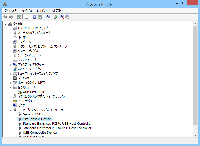Screen dimensions: 200x146
Task: Click the ほかのデバイス question mark icon
Action: pyautogui.click(x=15, y=87)
